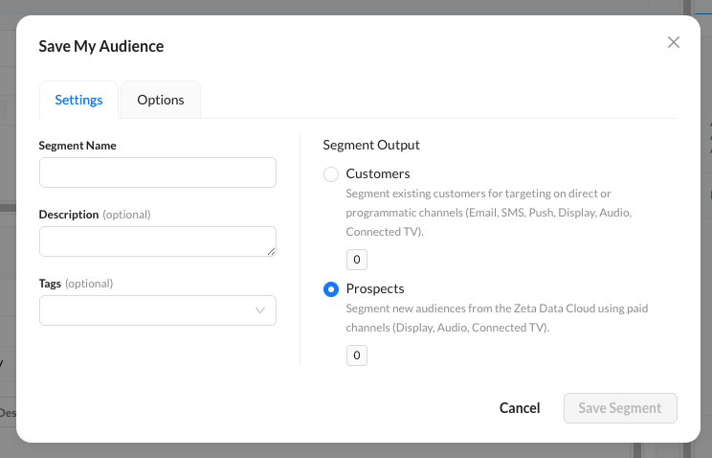Click the Description (optional) label
The image size is (712, 458).
pyautogui.click(x=95, y=215)
